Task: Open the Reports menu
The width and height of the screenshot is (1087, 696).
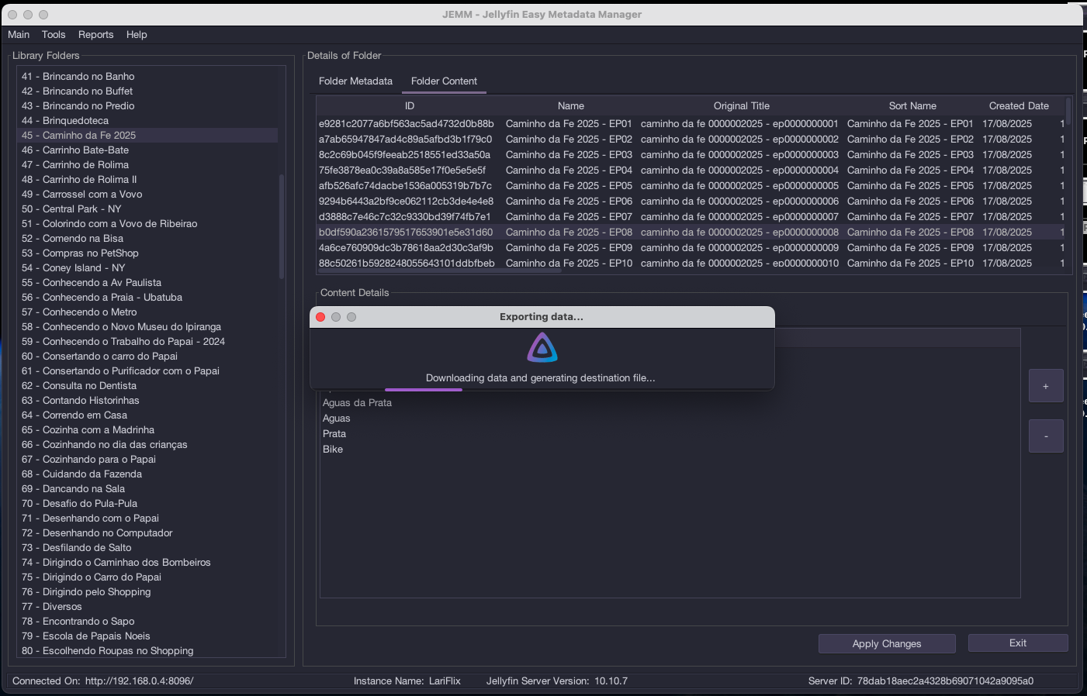Action: click(95, 35)
